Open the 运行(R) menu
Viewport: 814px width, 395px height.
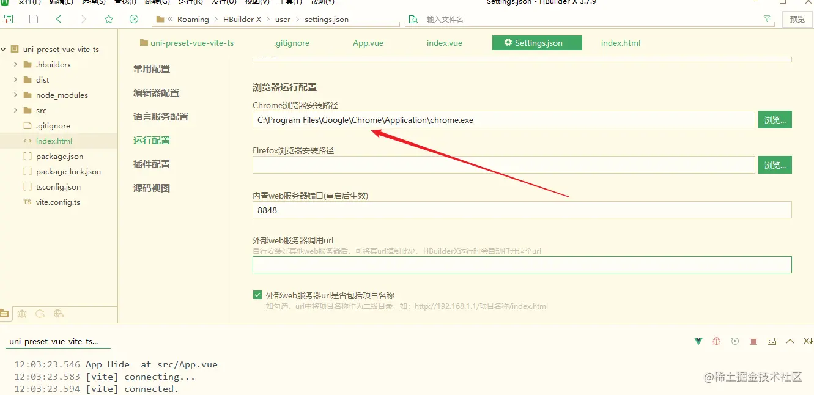tap(190, 2)
